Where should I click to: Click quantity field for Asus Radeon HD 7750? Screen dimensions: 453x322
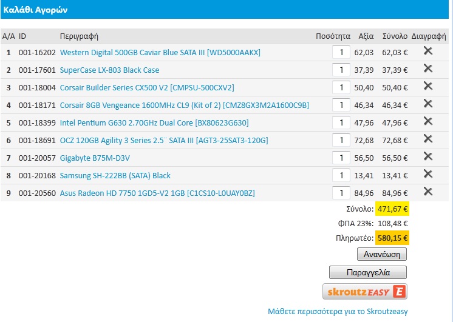pos(341,193)
